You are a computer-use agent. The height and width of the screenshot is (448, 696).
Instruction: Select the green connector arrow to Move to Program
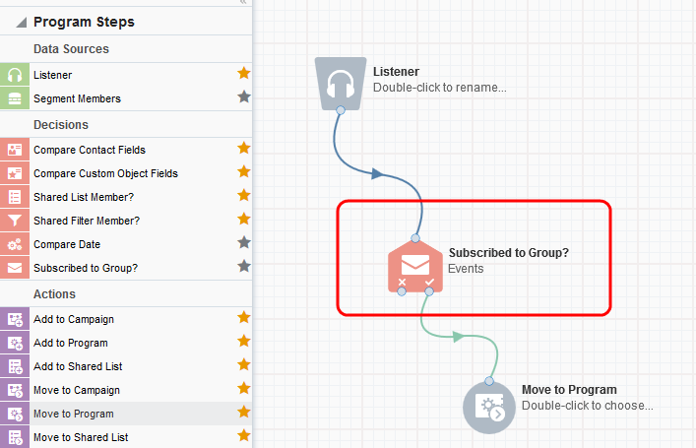click(458, 337)
